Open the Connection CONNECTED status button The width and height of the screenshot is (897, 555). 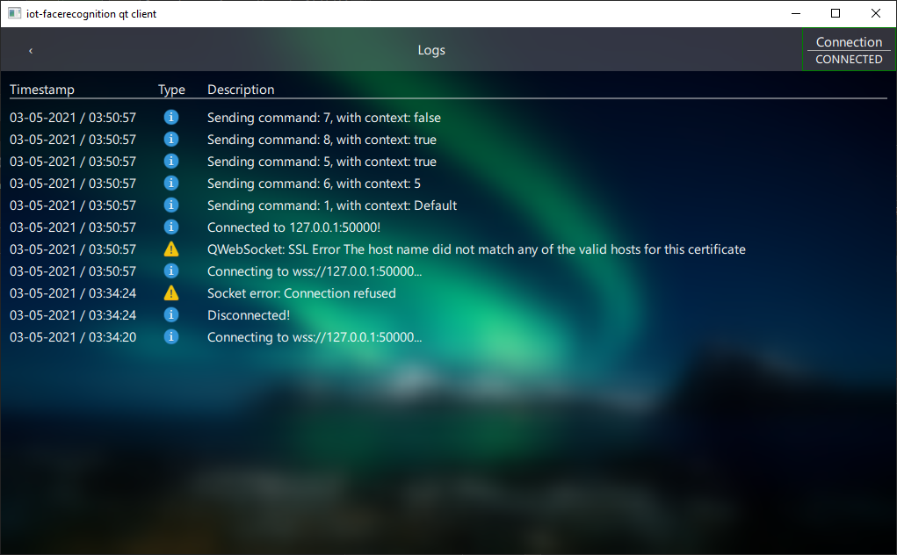pos(849,50)
